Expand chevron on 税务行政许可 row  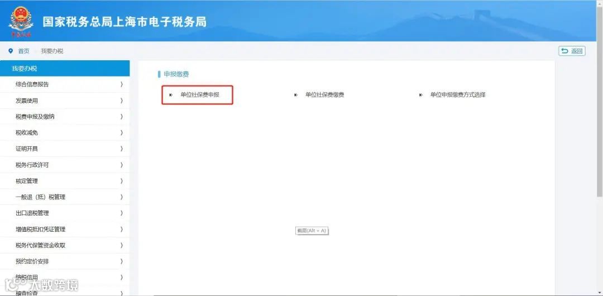point(122,165)
